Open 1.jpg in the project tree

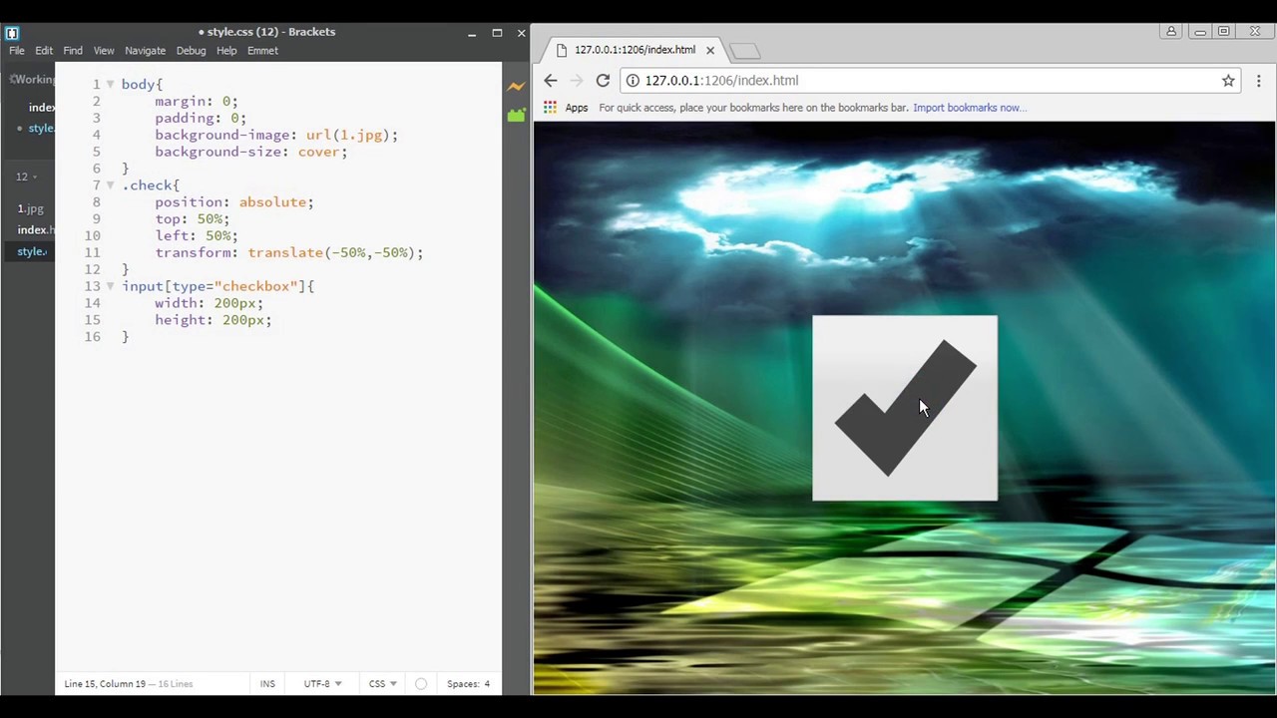point(30,209)
